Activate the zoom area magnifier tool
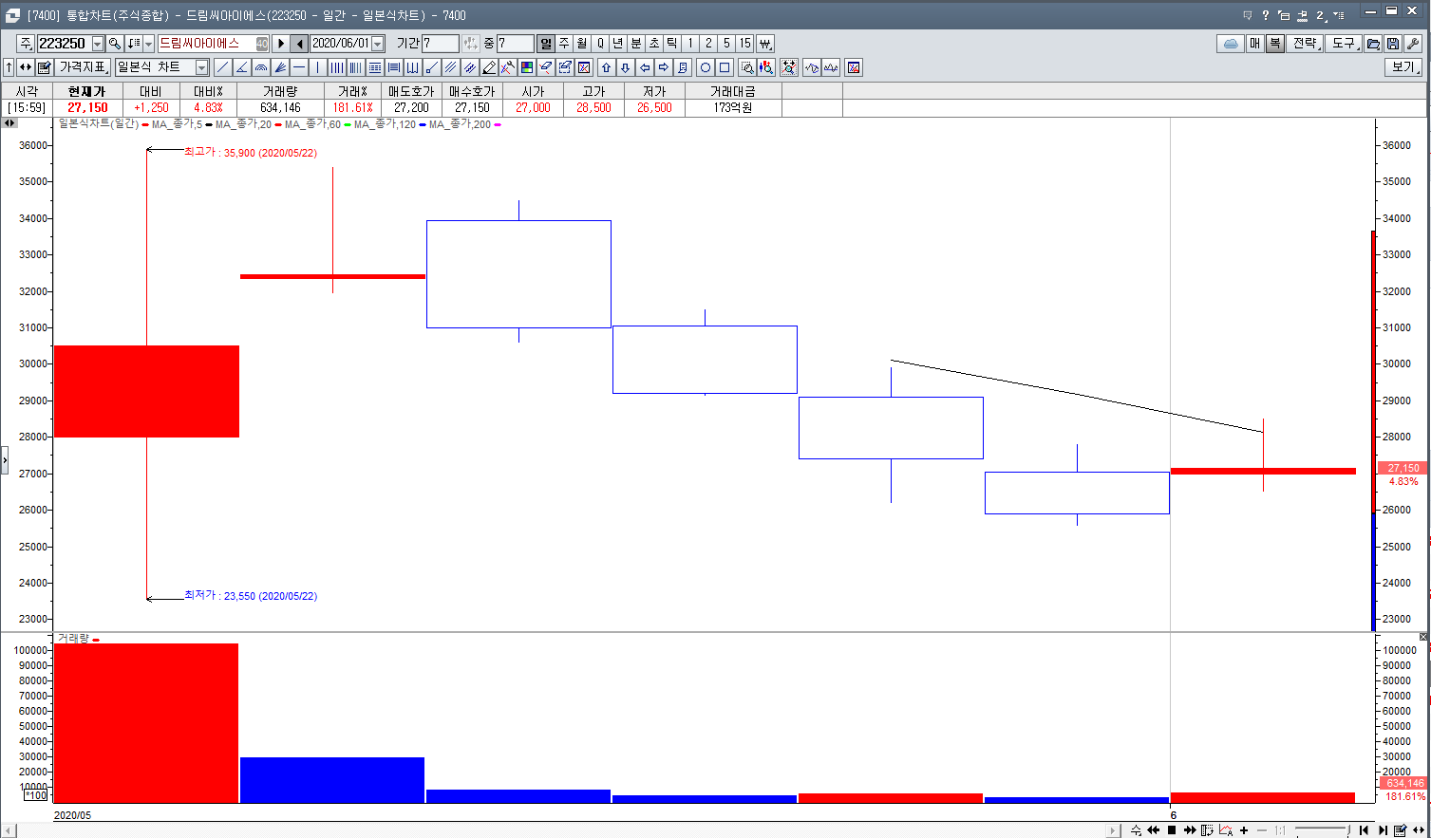Image resolution: width=1431 pixels, height=838 pixels. 746,67
